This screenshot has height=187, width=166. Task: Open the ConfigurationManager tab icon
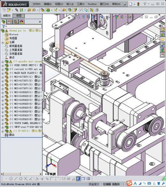15,22
